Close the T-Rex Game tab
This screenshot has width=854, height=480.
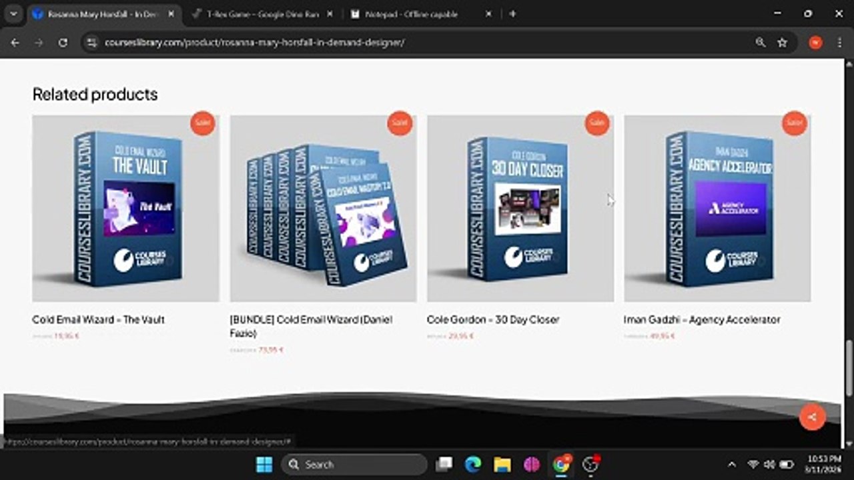[330, 13]
